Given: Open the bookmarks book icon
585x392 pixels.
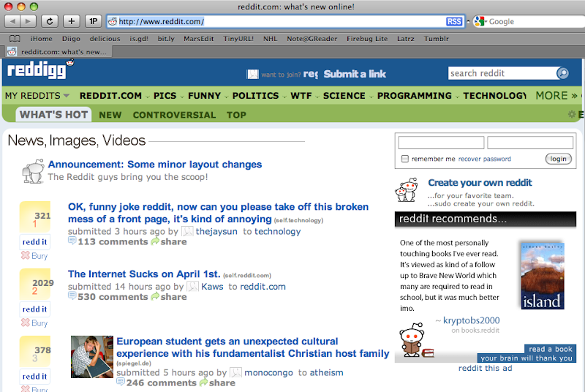Looking at the screenshot, I should 15,39.
